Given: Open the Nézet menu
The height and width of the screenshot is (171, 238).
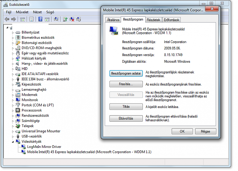Looking at the screenshot, I should [x=37, y=12].
